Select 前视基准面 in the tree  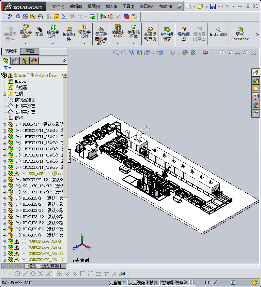click(x=25, y=100)
